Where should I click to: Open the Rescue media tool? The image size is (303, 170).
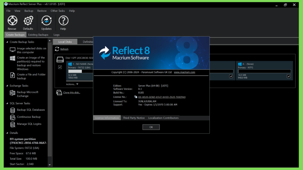click(12, 23)
